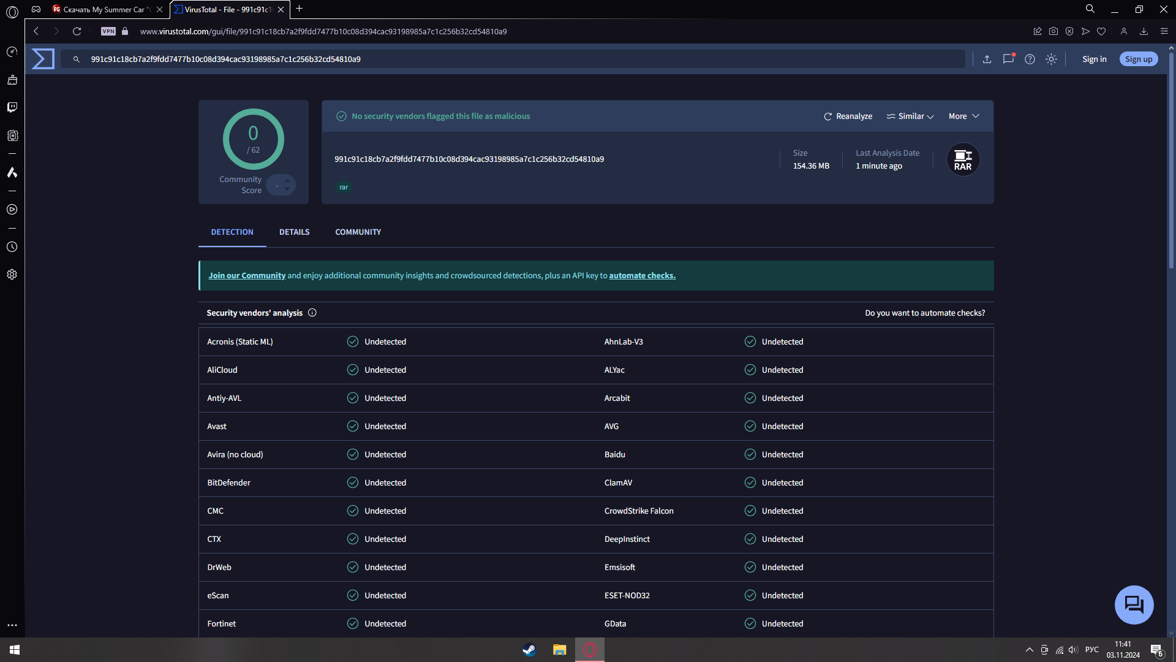This screenshot has width=1176, height=662.
Task: Click the search magnifier icon in hash field
Action: pyautogui.click(x=77, y=59)
